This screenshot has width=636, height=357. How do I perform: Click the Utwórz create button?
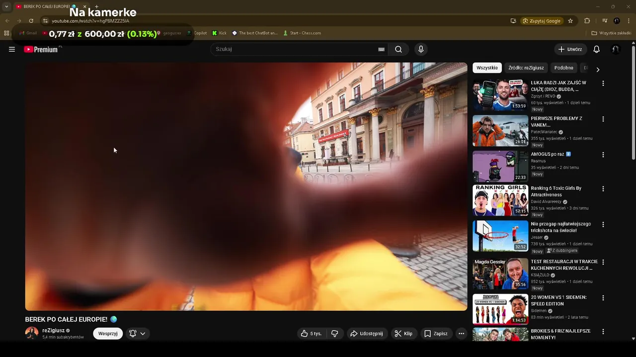570,49
